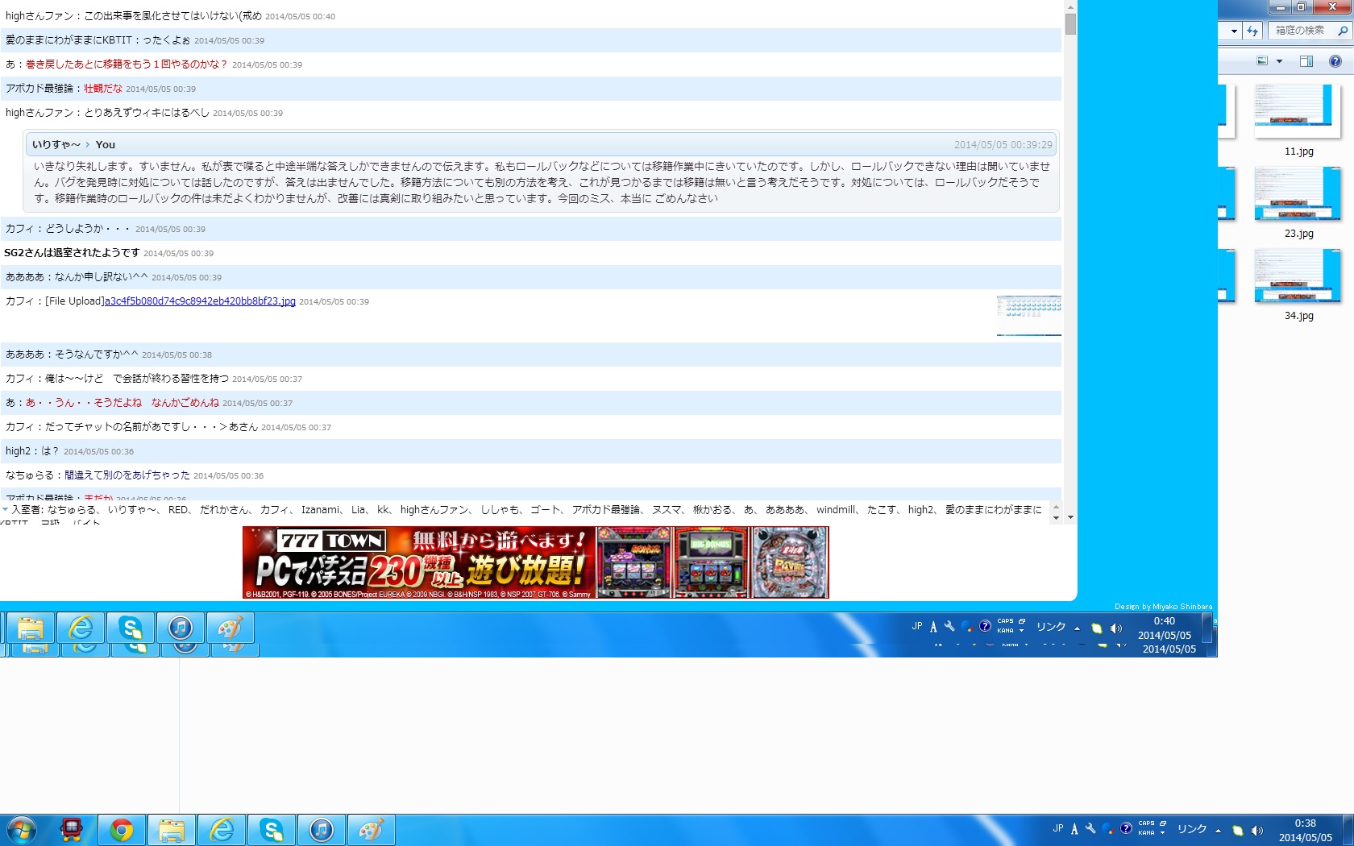Open the リンク toolbar on bottom-most taskbar
The image size is (1354, 846).
tap(1191, 829)
